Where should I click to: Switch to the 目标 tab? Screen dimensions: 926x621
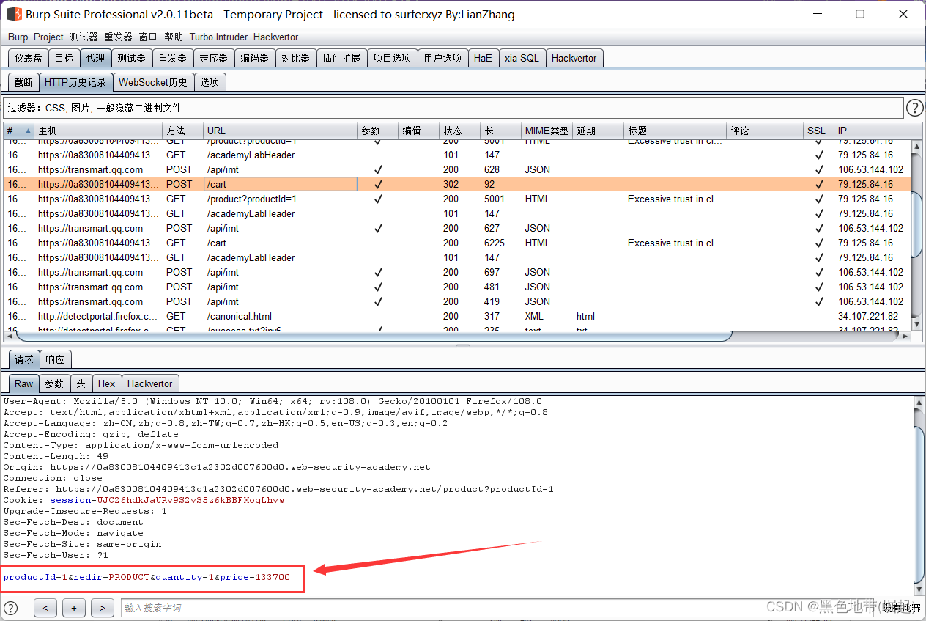64,58
